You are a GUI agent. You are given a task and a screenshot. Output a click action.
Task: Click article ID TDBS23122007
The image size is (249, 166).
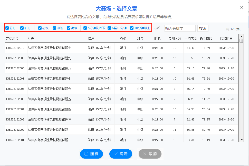pos(15,79)
